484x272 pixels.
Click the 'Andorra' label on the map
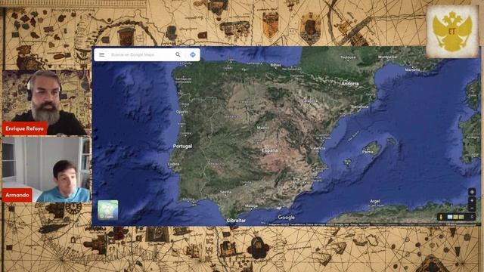point(350,84)
